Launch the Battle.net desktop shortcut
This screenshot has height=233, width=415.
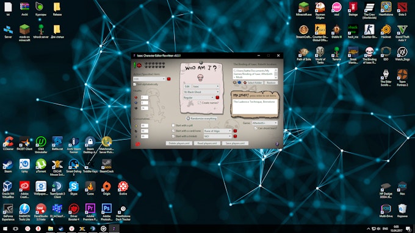pyautogui.click(x=57, y=144)
